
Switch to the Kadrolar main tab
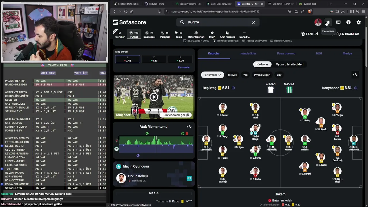tap(214, 53)
